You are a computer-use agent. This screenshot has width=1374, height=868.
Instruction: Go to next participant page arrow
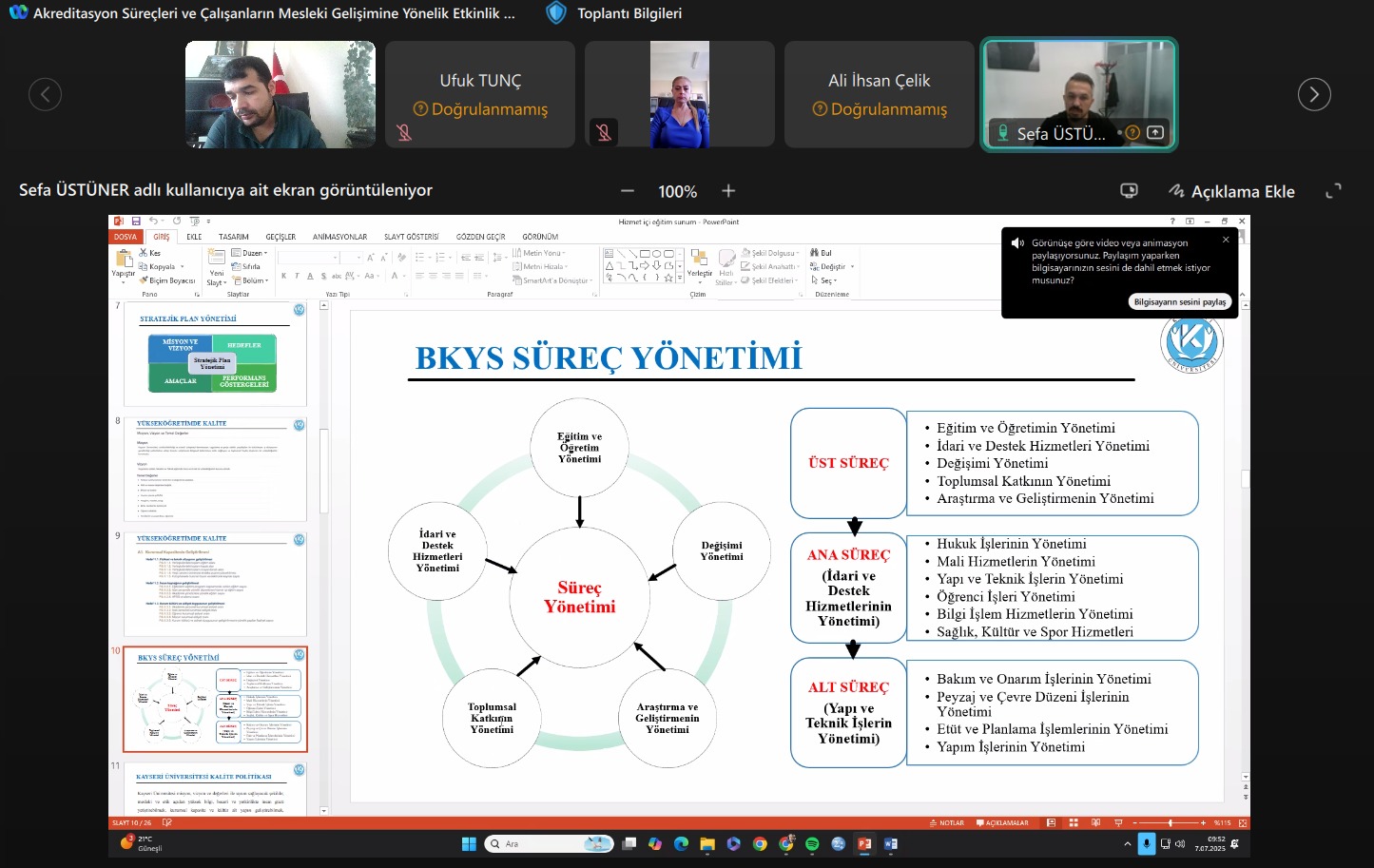(x=1314, y=94)
